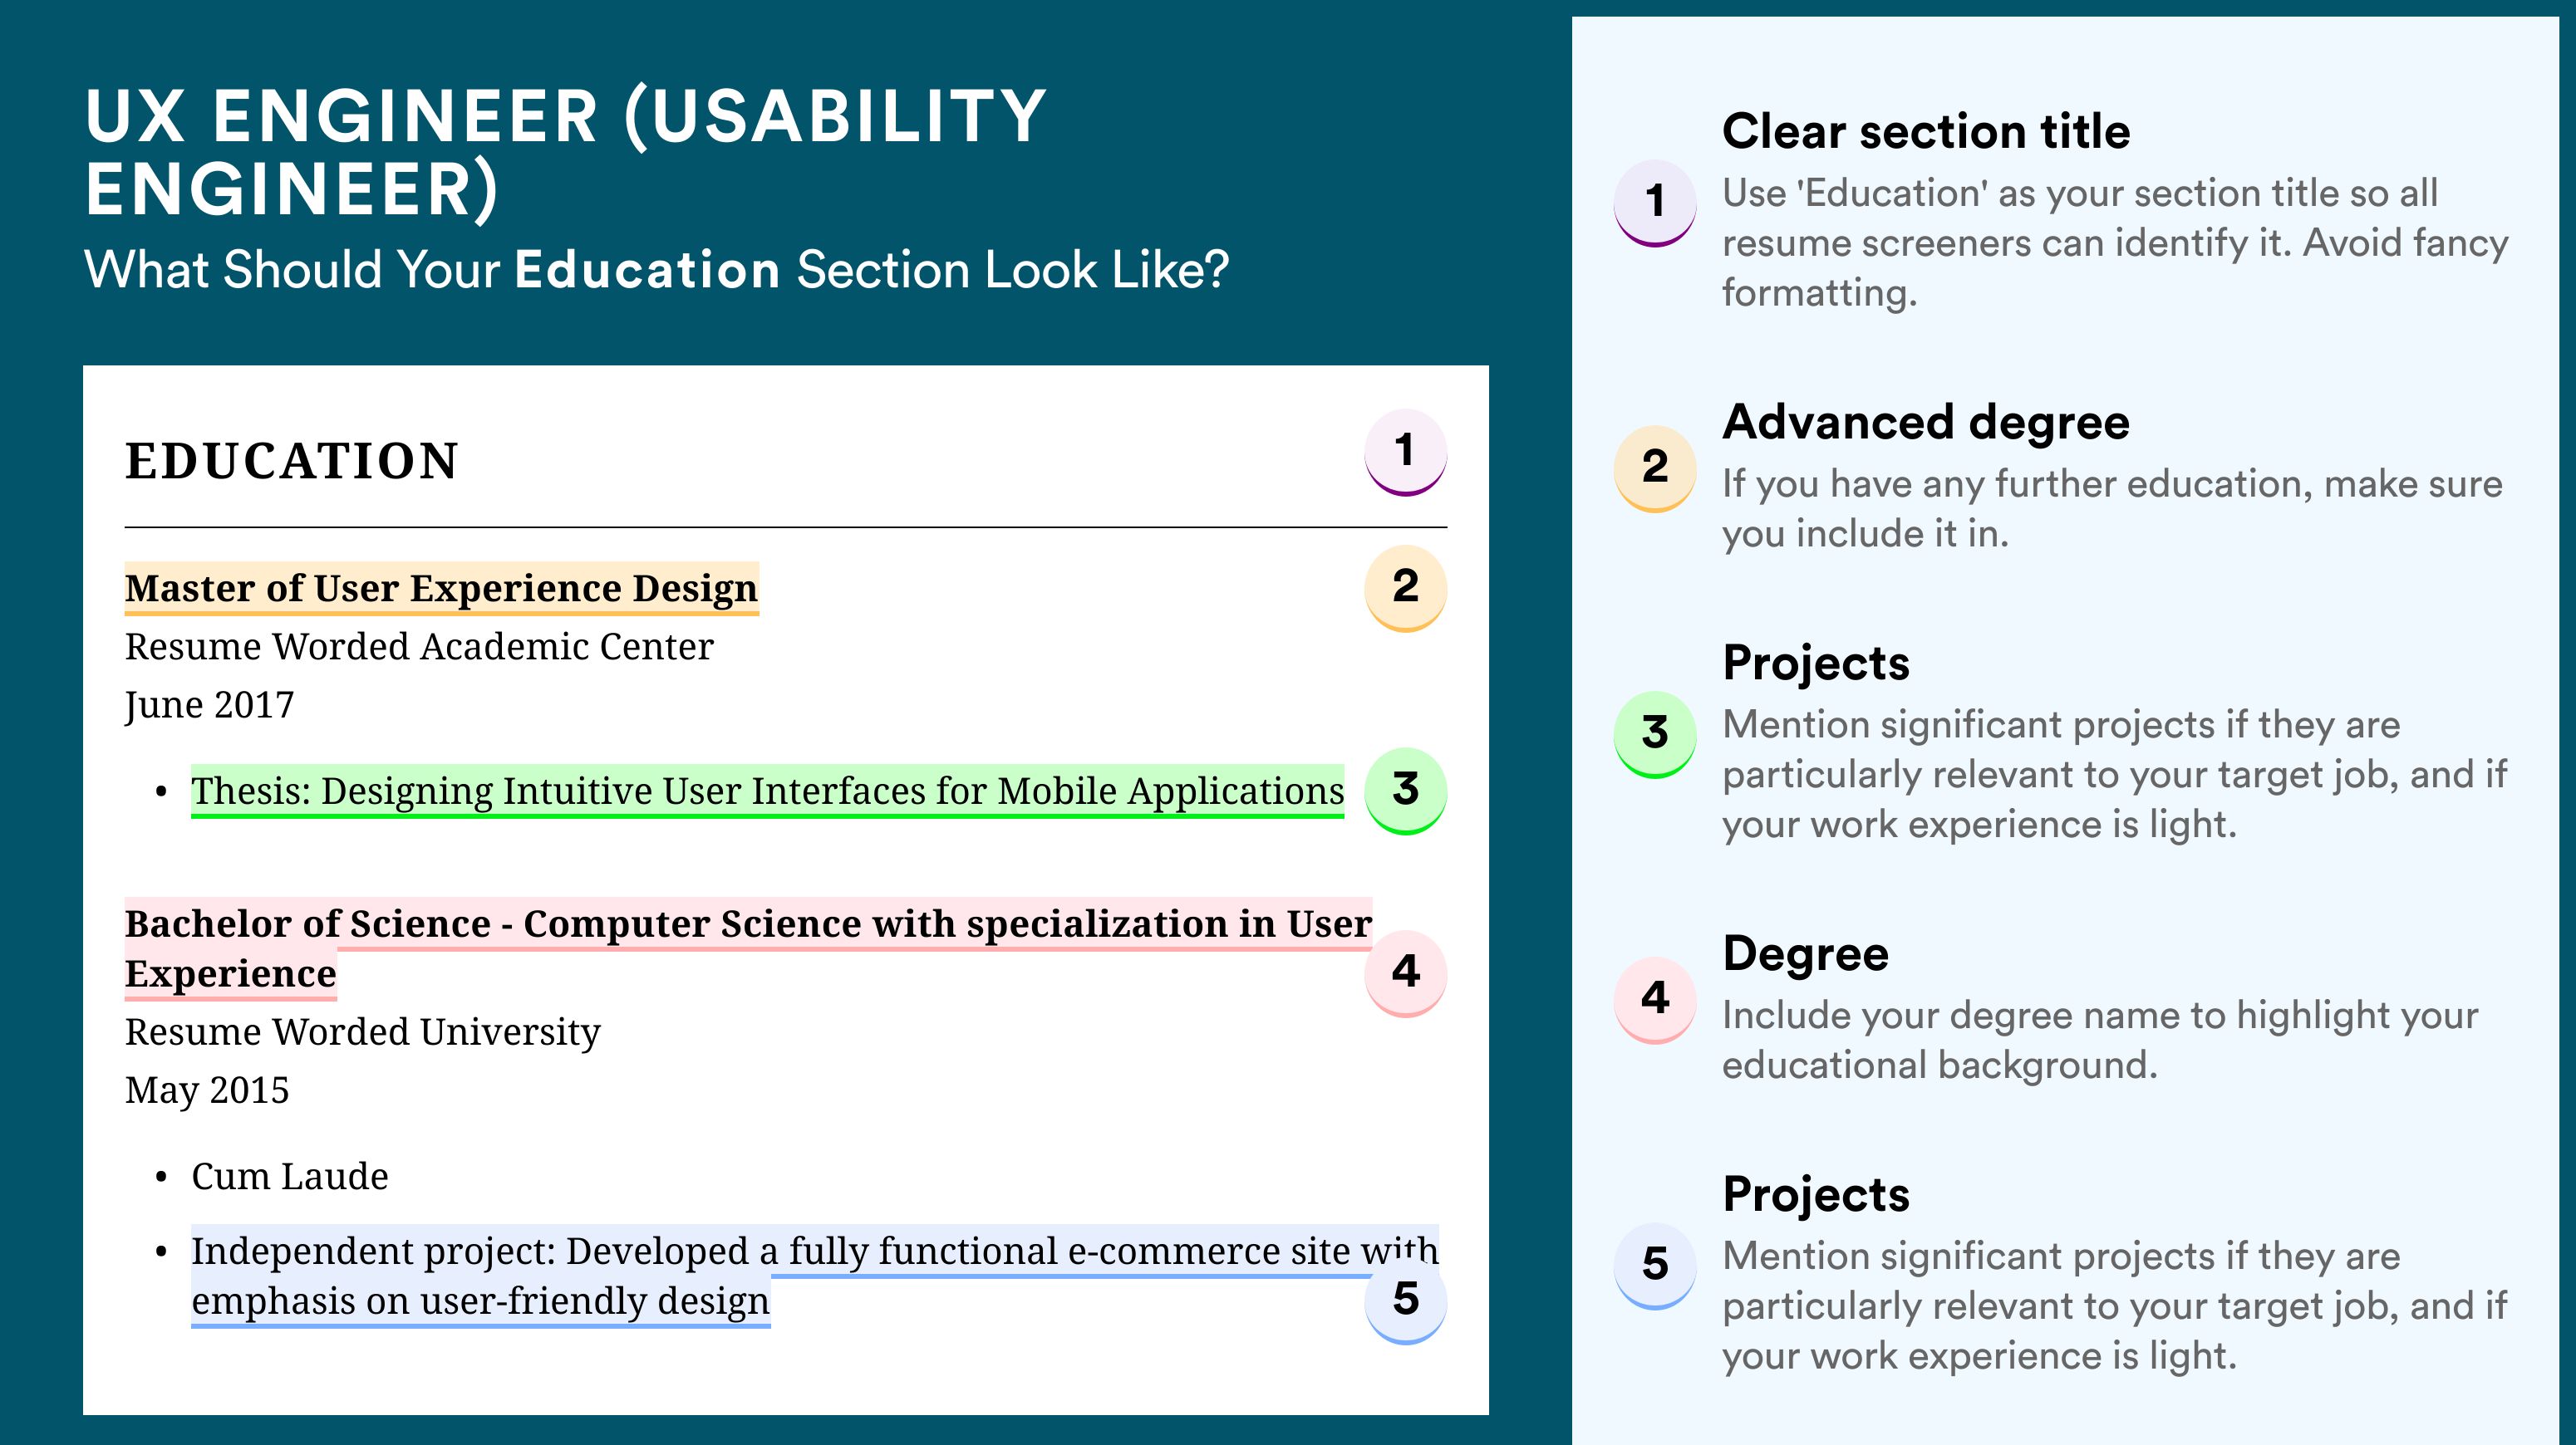Click the orange number 2 badge in resume

click(1405, 589)
